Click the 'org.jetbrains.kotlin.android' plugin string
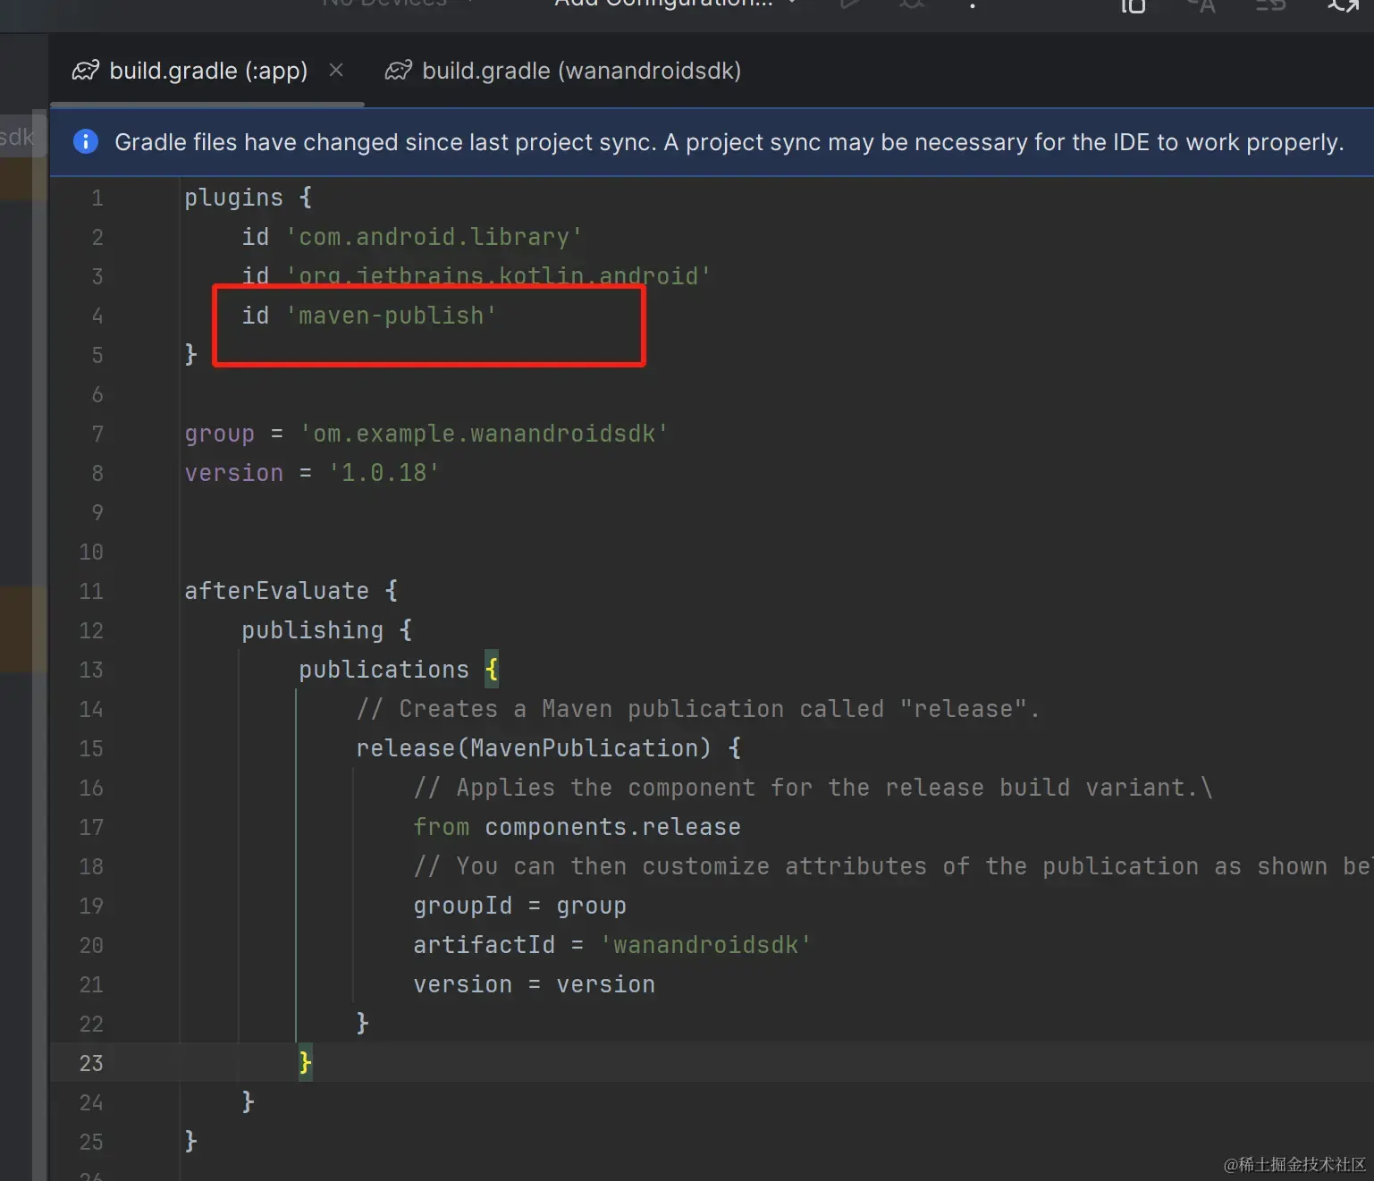Viewport: 1374px width, 1181px height. pos(499,276)
